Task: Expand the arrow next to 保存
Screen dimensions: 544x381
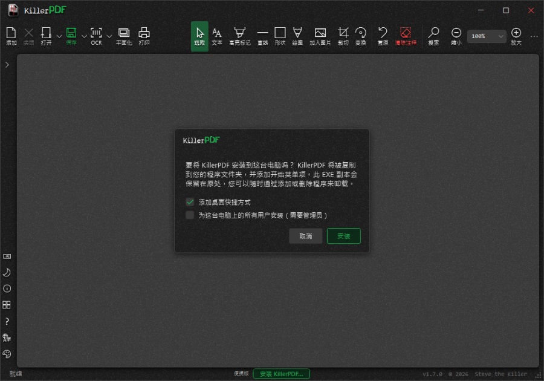Action: [84, 36]
